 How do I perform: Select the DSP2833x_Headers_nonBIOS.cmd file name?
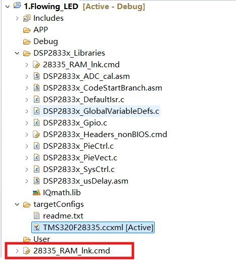pyautogui.click(x=105, y=135)
